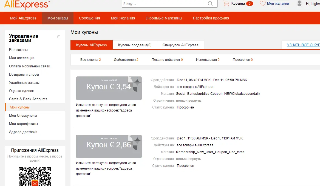Filter by Просрочен 0

click(x=243, y=60)
